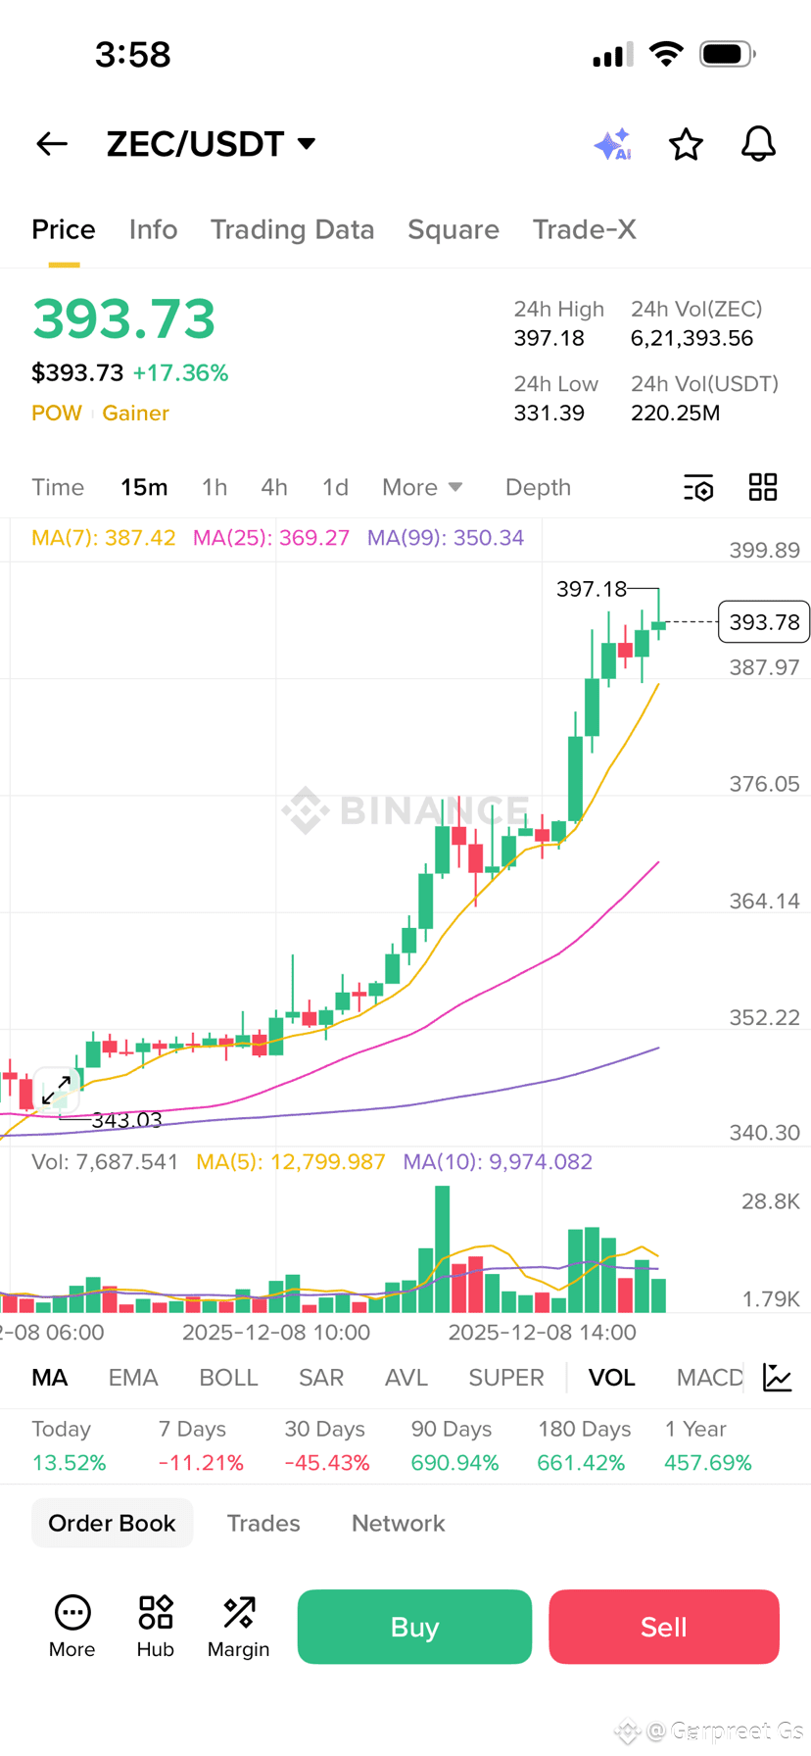The height and width of the screenshot is (1756, 811).
Task: Tap the 24h Low value 331.39
Action: [549, 414]
